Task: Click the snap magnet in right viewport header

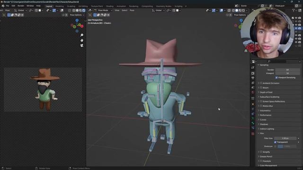Action: tap(174, 10)
